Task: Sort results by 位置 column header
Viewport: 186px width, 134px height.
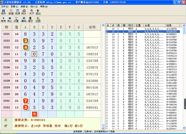Action: (139, 25)
